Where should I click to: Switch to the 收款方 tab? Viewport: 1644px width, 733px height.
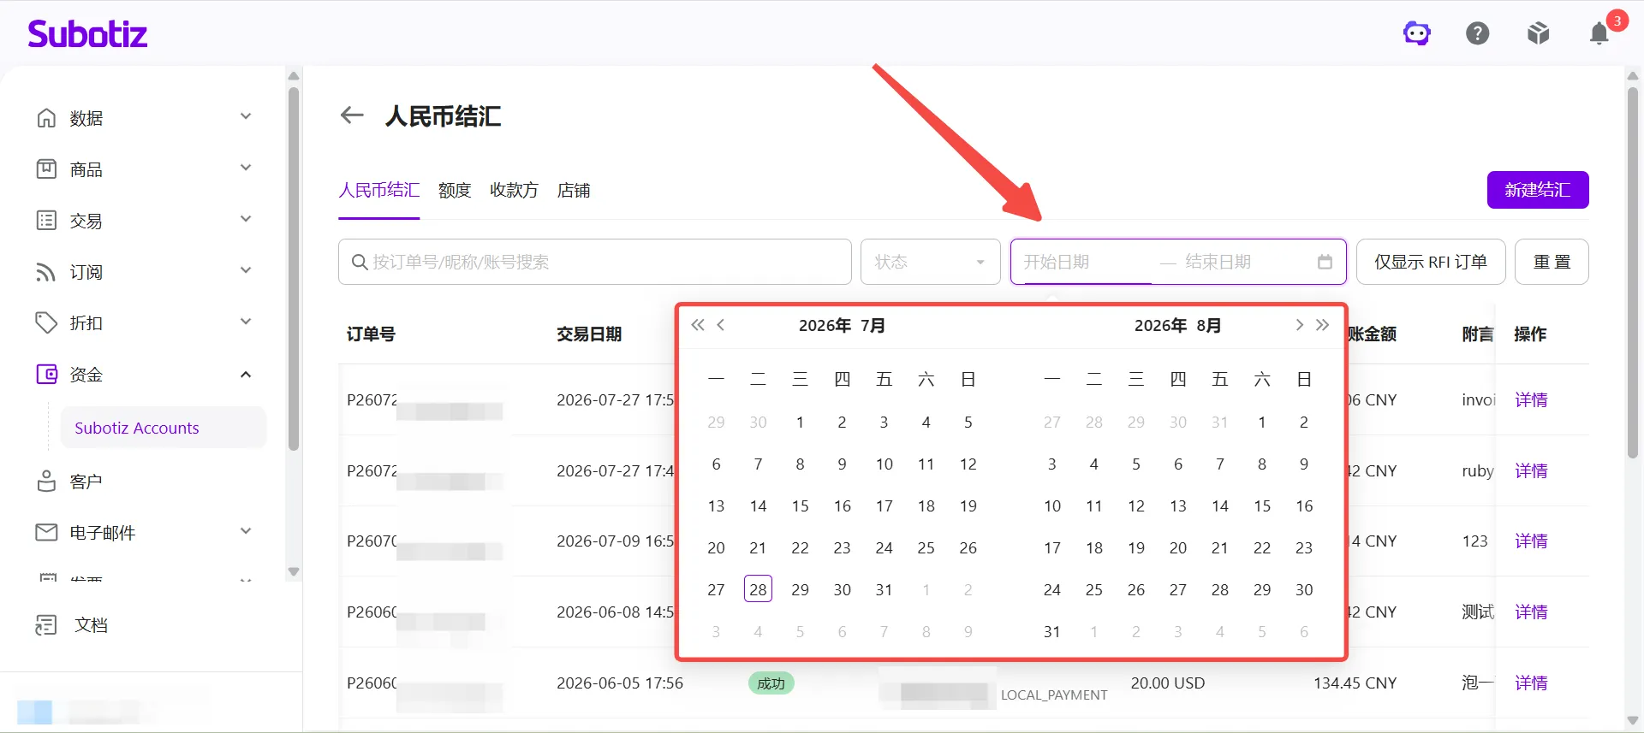(x=514, y=190)
